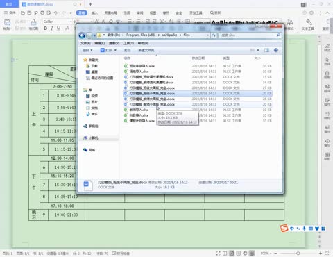This screenshot has width=333, height=257.
Task: Open the 工具(T) menu in Explorer
Action: pos(128,43)
